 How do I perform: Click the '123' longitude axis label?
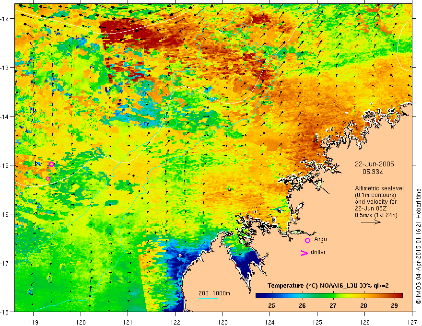223,322
